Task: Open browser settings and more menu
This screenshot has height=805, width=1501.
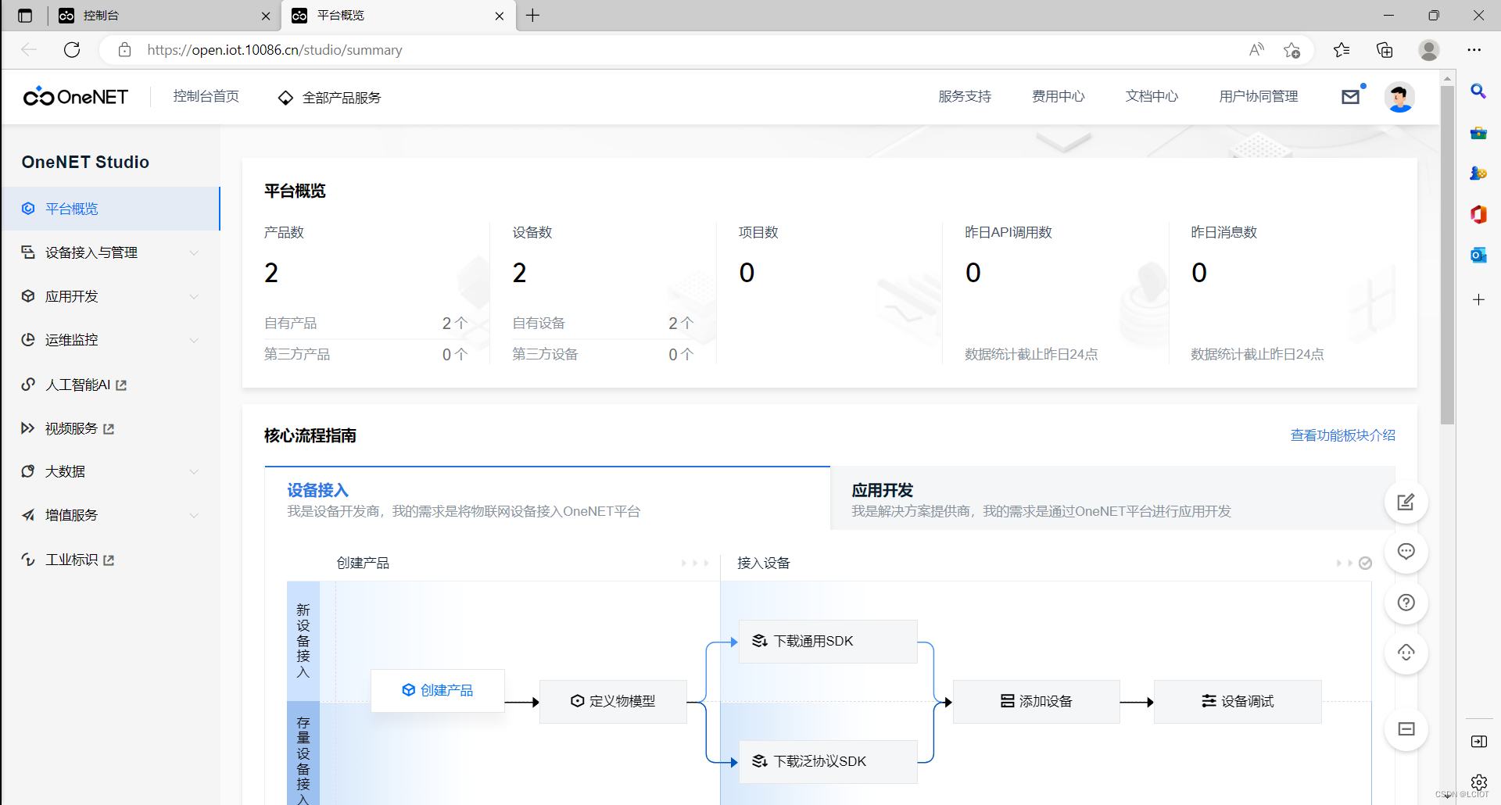Action: point(1474,50)
